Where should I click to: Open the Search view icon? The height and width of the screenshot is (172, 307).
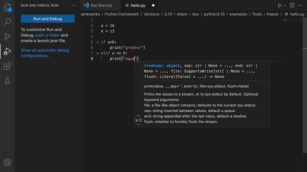pyautogui.click(x=8, y=22)
